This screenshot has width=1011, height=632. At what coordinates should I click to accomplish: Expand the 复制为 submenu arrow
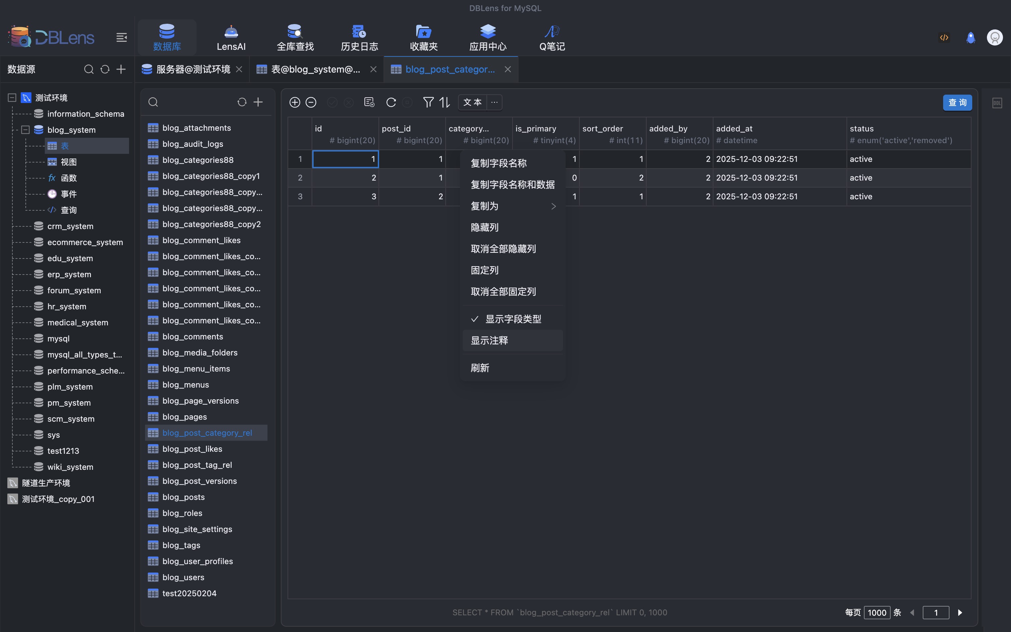click(554, 206)
